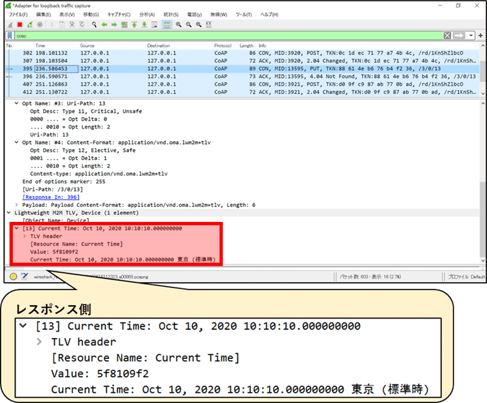
Task: Select packet 307 ACK 2.04 Changed row
Action: (243, 61)
